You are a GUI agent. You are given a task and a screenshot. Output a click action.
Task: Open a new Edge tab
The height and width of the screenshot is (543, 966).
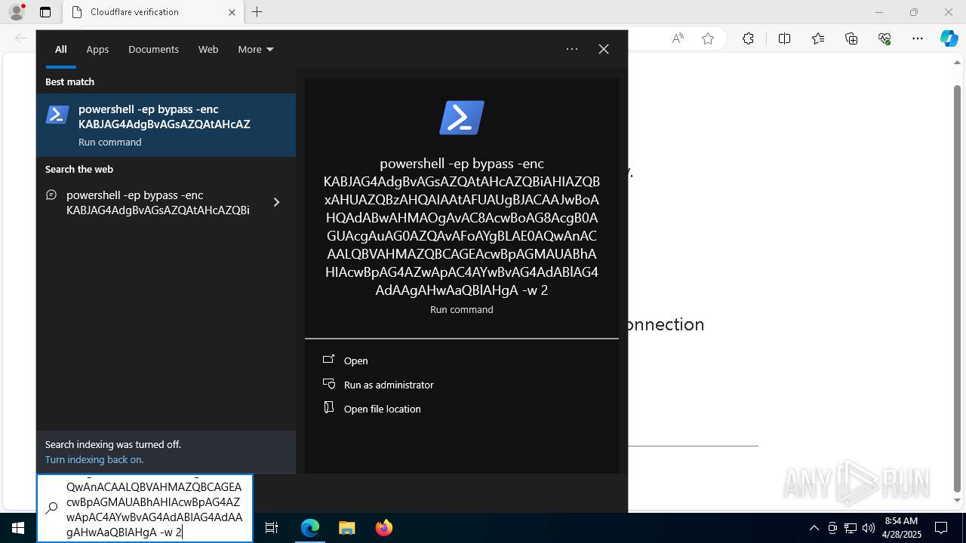(257, 12)
